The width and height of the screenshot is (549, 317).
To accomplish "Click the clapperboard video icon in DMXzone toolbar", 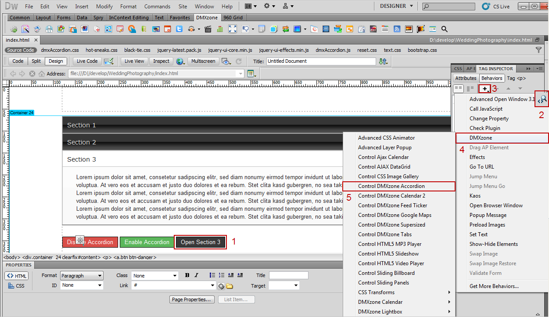I will pyautogui.click(x=208, y=29).
